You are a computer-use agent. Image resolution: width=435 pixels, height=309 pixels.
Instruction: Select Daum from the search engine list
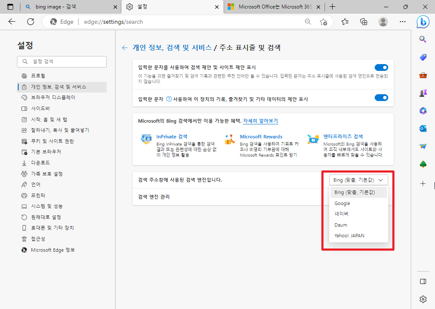pos(359,225)
